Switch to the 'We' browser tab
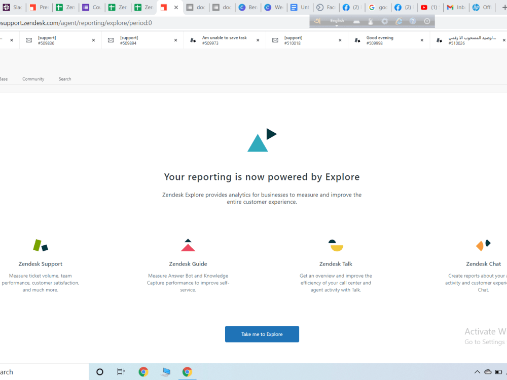Screen dimensions: 507x380 tap(274, 7)
